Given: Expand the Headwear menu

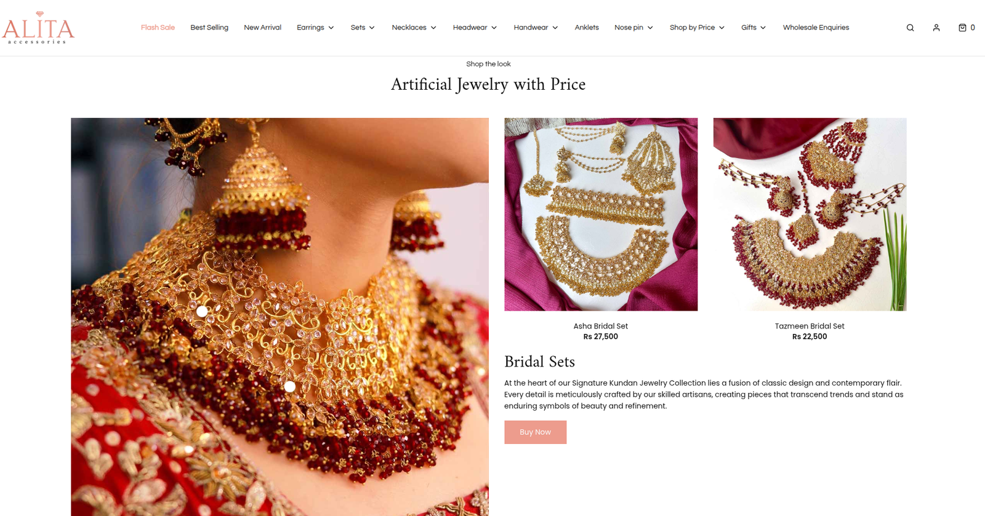Looking at the screenshot, I should click(x=475, y=28).
